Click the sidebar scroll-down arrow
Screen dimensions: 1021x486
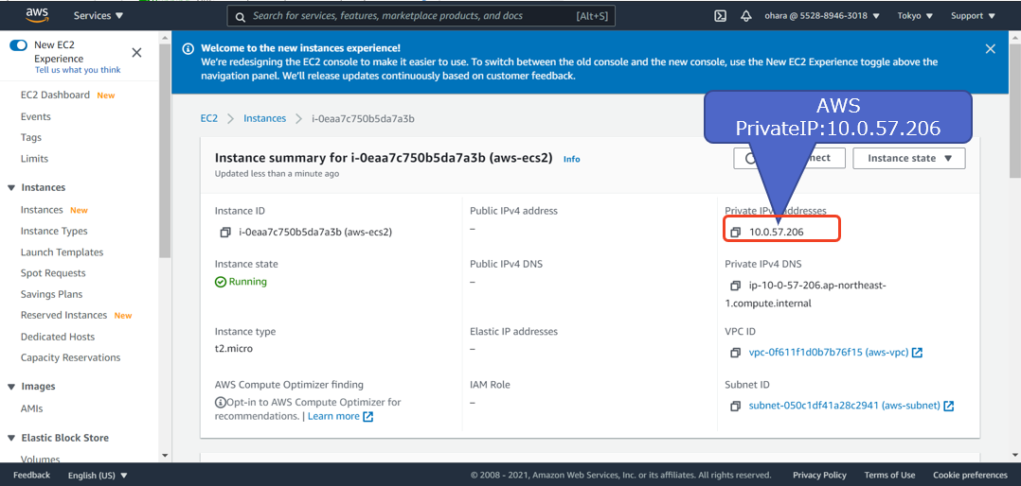click(x=164, y=456)
